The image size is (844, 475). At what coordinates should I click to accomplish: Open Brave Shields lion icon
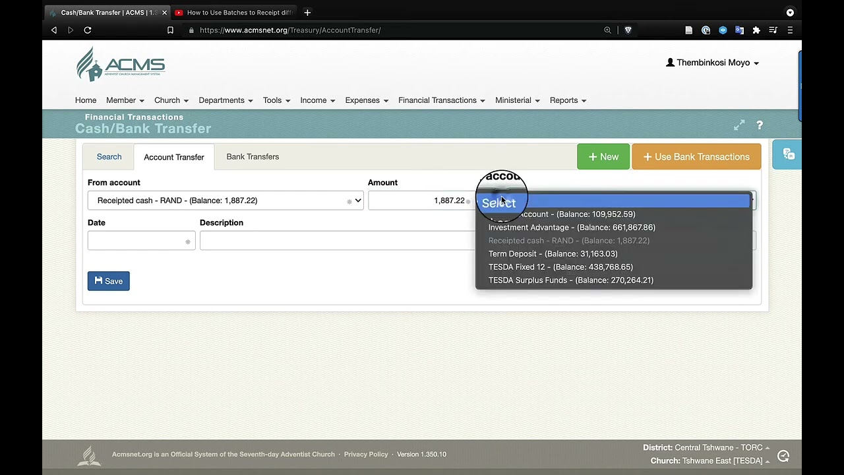pyautogui.click(x=628, y=30)
